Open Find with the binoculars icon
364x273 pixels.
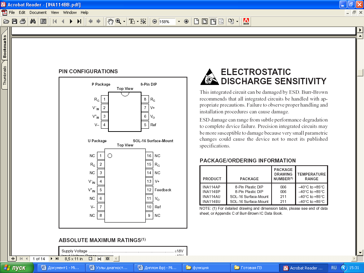tap(33, 22)
